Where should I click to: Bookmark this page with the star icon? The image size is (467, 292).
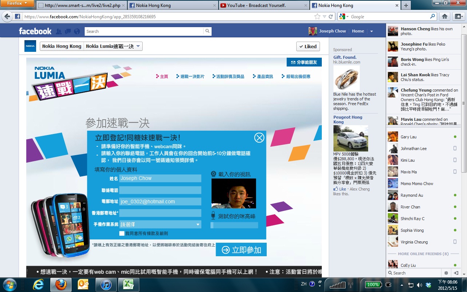(x=317, y=16)
